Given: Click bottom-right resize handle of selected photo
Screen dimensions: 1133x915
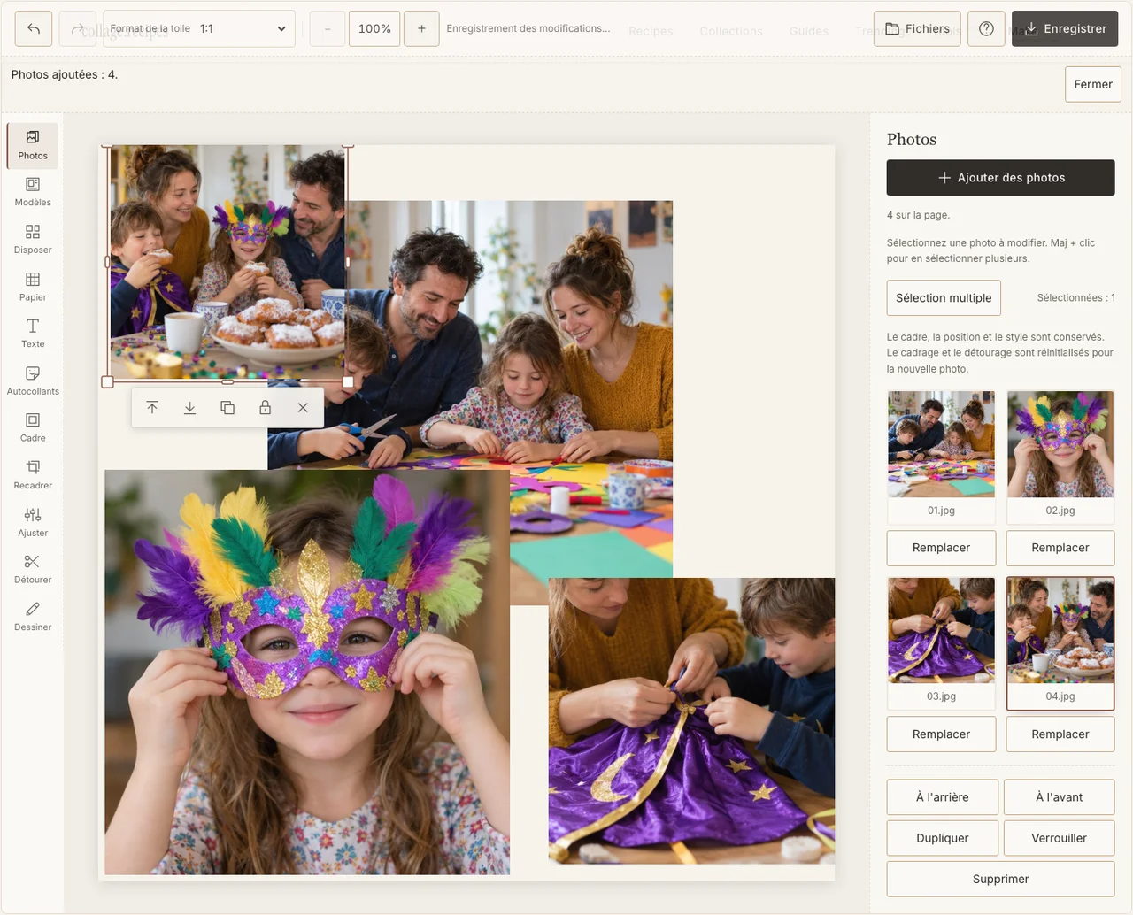Looking at the screenshot, I should click(x=348, y=382).
